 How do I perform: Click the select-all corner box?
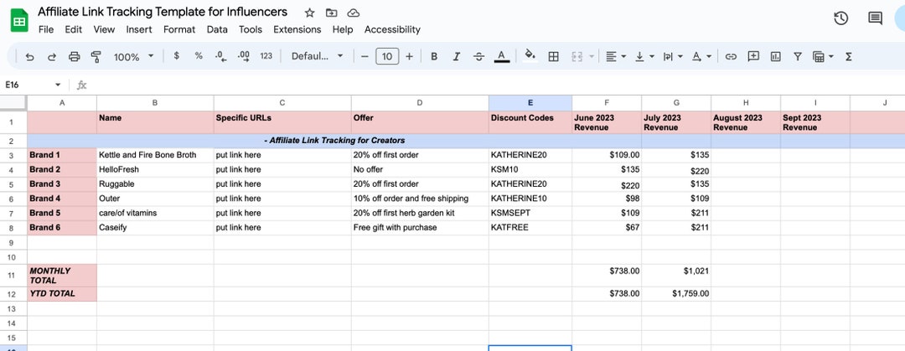click(x=13, y=103)
